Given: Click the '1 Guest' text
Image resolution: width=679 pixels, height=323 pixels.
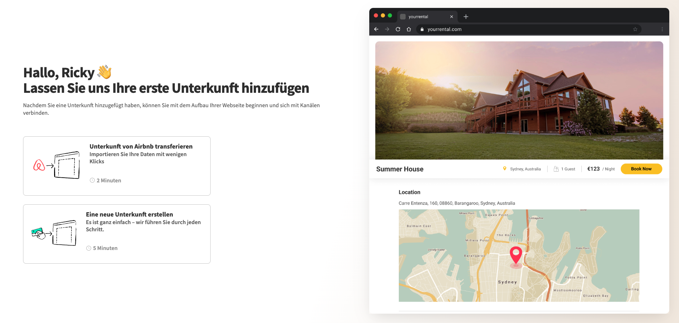Looking at the screenshot, I should 568,169.
